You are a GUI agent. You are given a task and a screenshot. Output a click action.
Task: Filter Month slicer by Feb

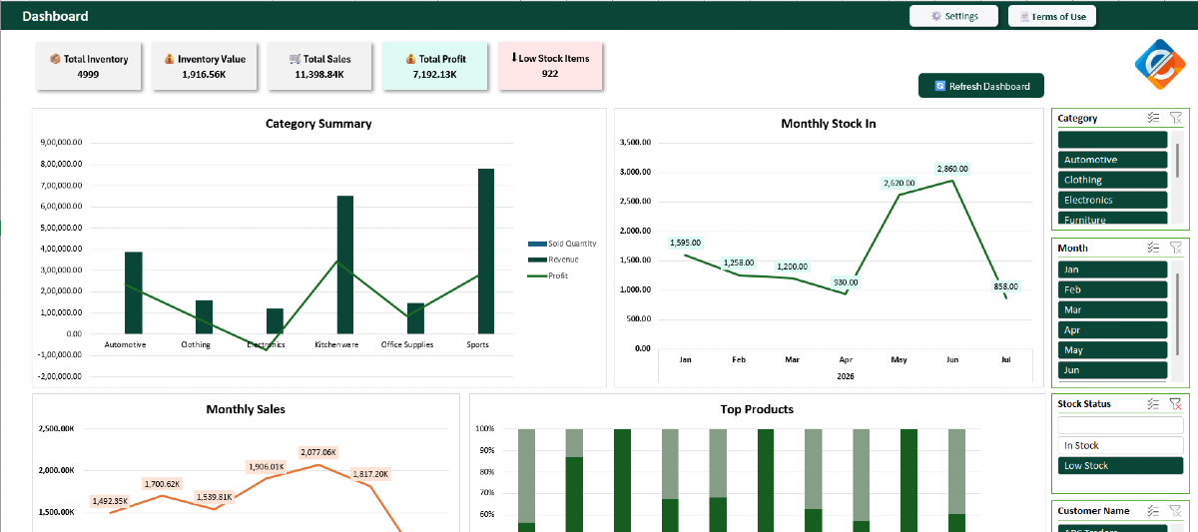(1112, 289)
